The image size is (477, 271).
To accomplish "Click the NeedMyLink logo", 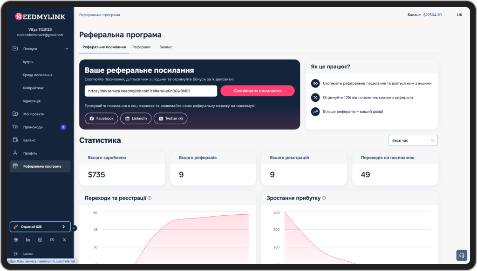I will click(x=40, y=17).
